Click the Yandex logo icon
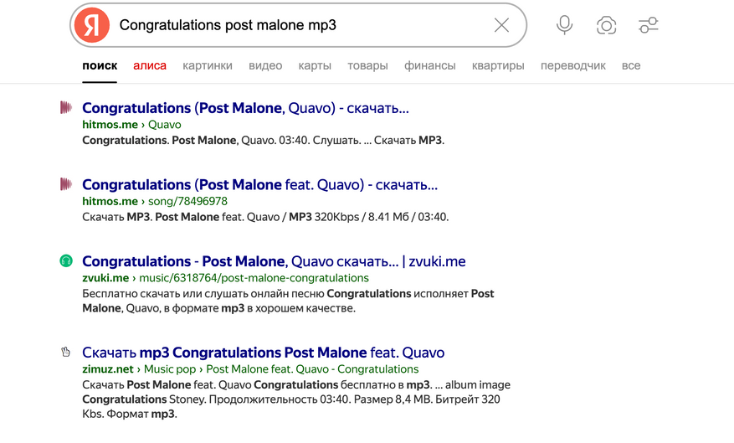Screen dimensions: 734x443 pyautogui.click(x=91, y=25)
